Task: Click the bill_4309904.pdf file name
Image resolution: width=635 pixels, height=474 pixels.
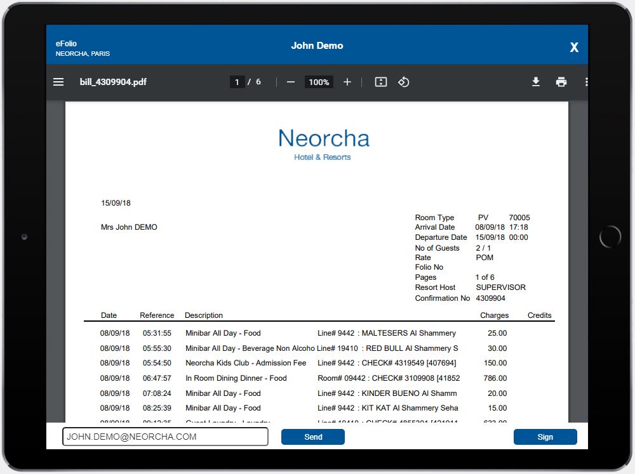Action: (113, 82)
